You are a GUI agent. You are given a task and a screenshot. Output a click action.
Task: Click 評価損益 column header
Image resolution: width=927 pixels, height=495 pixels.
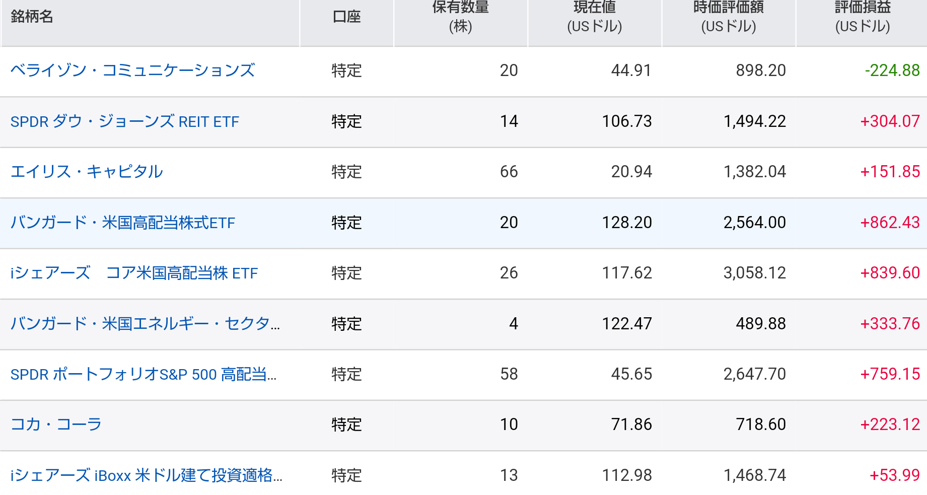click(862, 17)
